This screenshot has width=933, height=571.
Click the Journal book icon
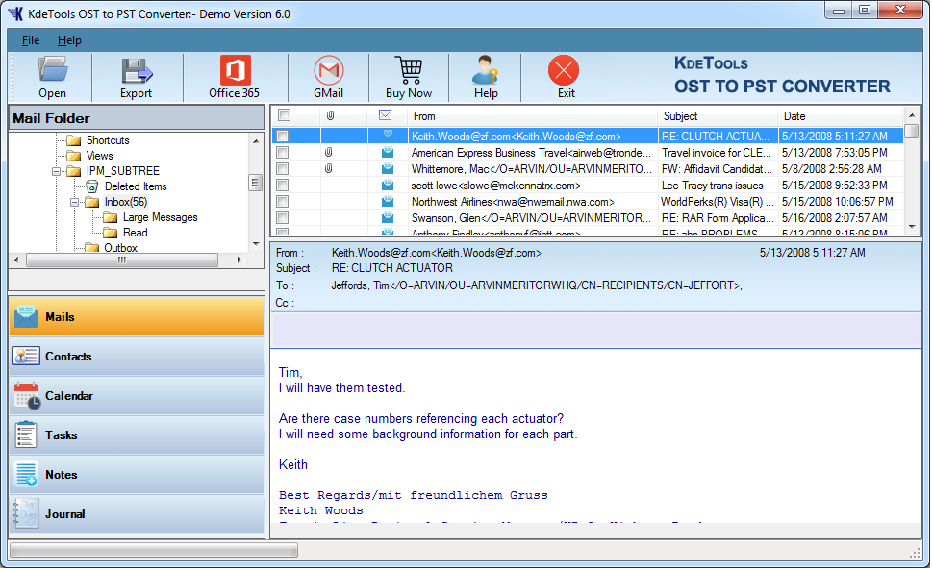(26, 514)
